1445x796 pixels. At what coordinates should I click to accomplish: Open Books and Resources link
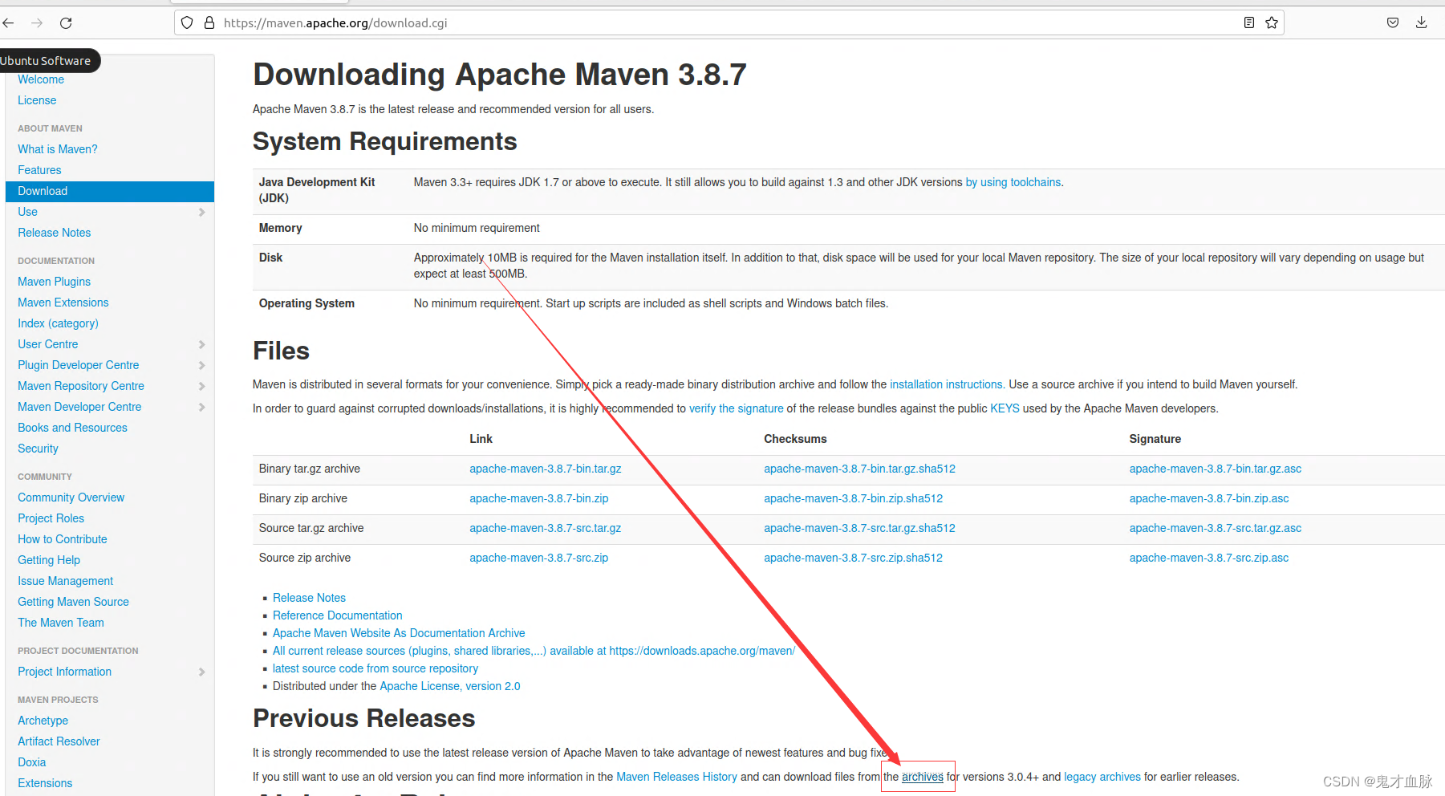coord(72,428)
